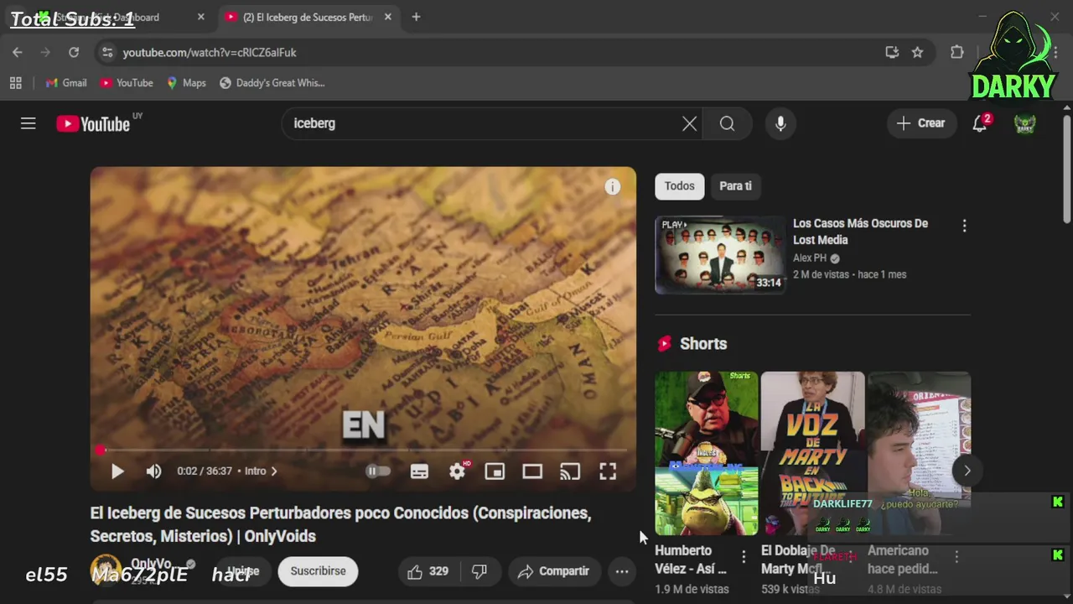Cast video to a TV
This screenshot has width=1073, height=604.
tap(570, 471)
